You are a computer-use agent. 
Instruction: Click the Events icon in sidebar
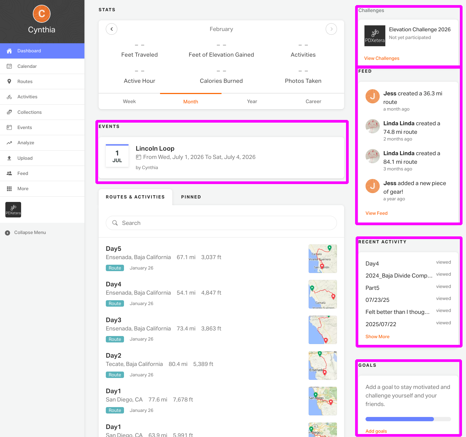click(9, 127)
